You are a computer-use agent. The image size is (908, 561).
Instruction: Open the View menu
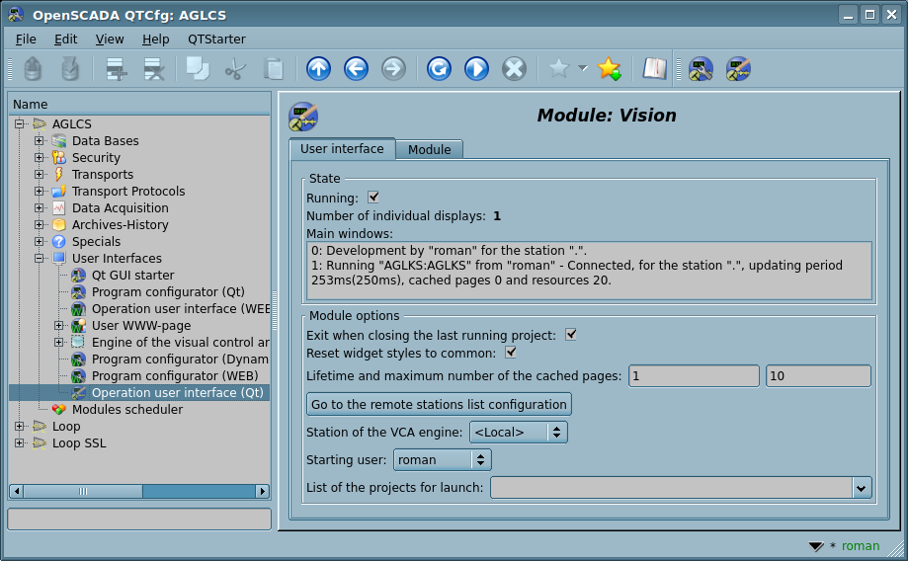pyautogui.click(x=110, y=39)
